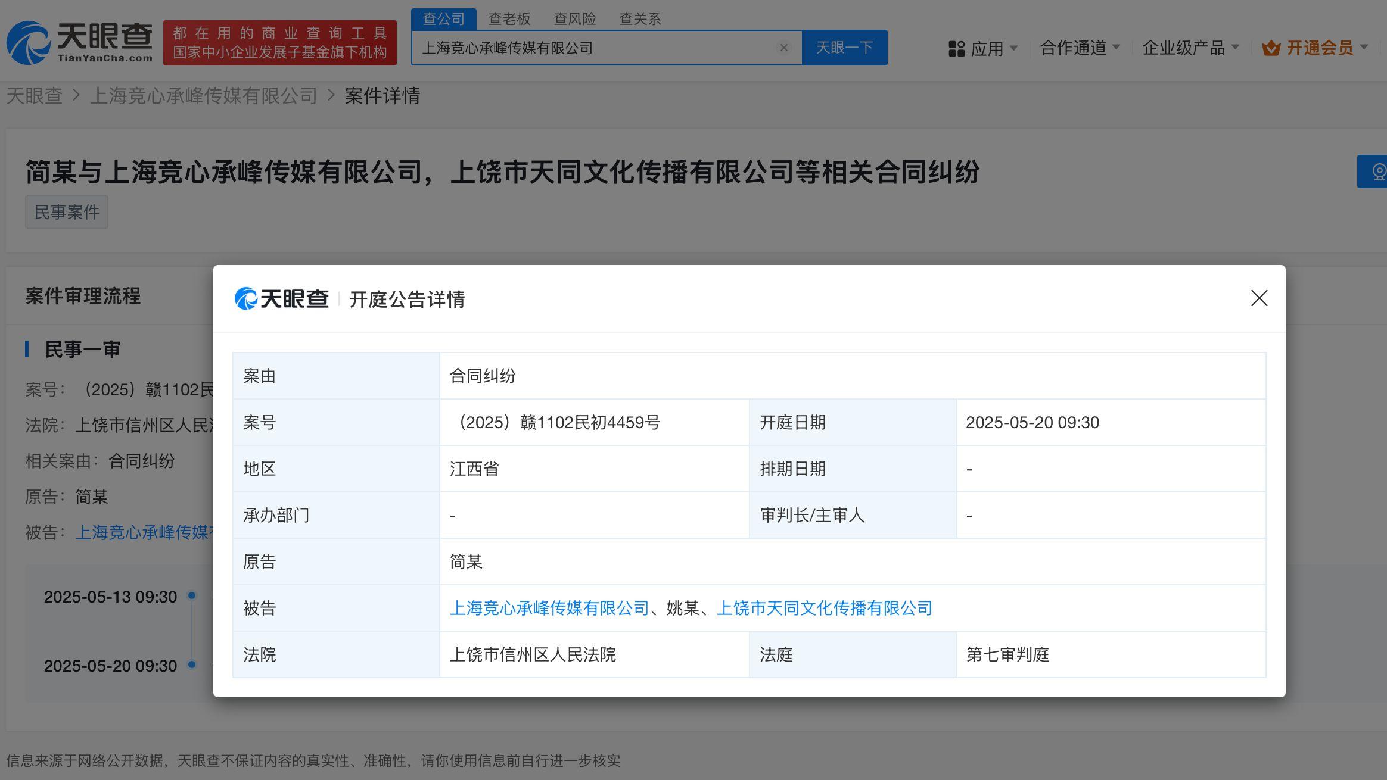This screenshot has height=780, width=1387.
Task: Close the 开庭公告详情 dialog
Action: tap(1259, 298)
